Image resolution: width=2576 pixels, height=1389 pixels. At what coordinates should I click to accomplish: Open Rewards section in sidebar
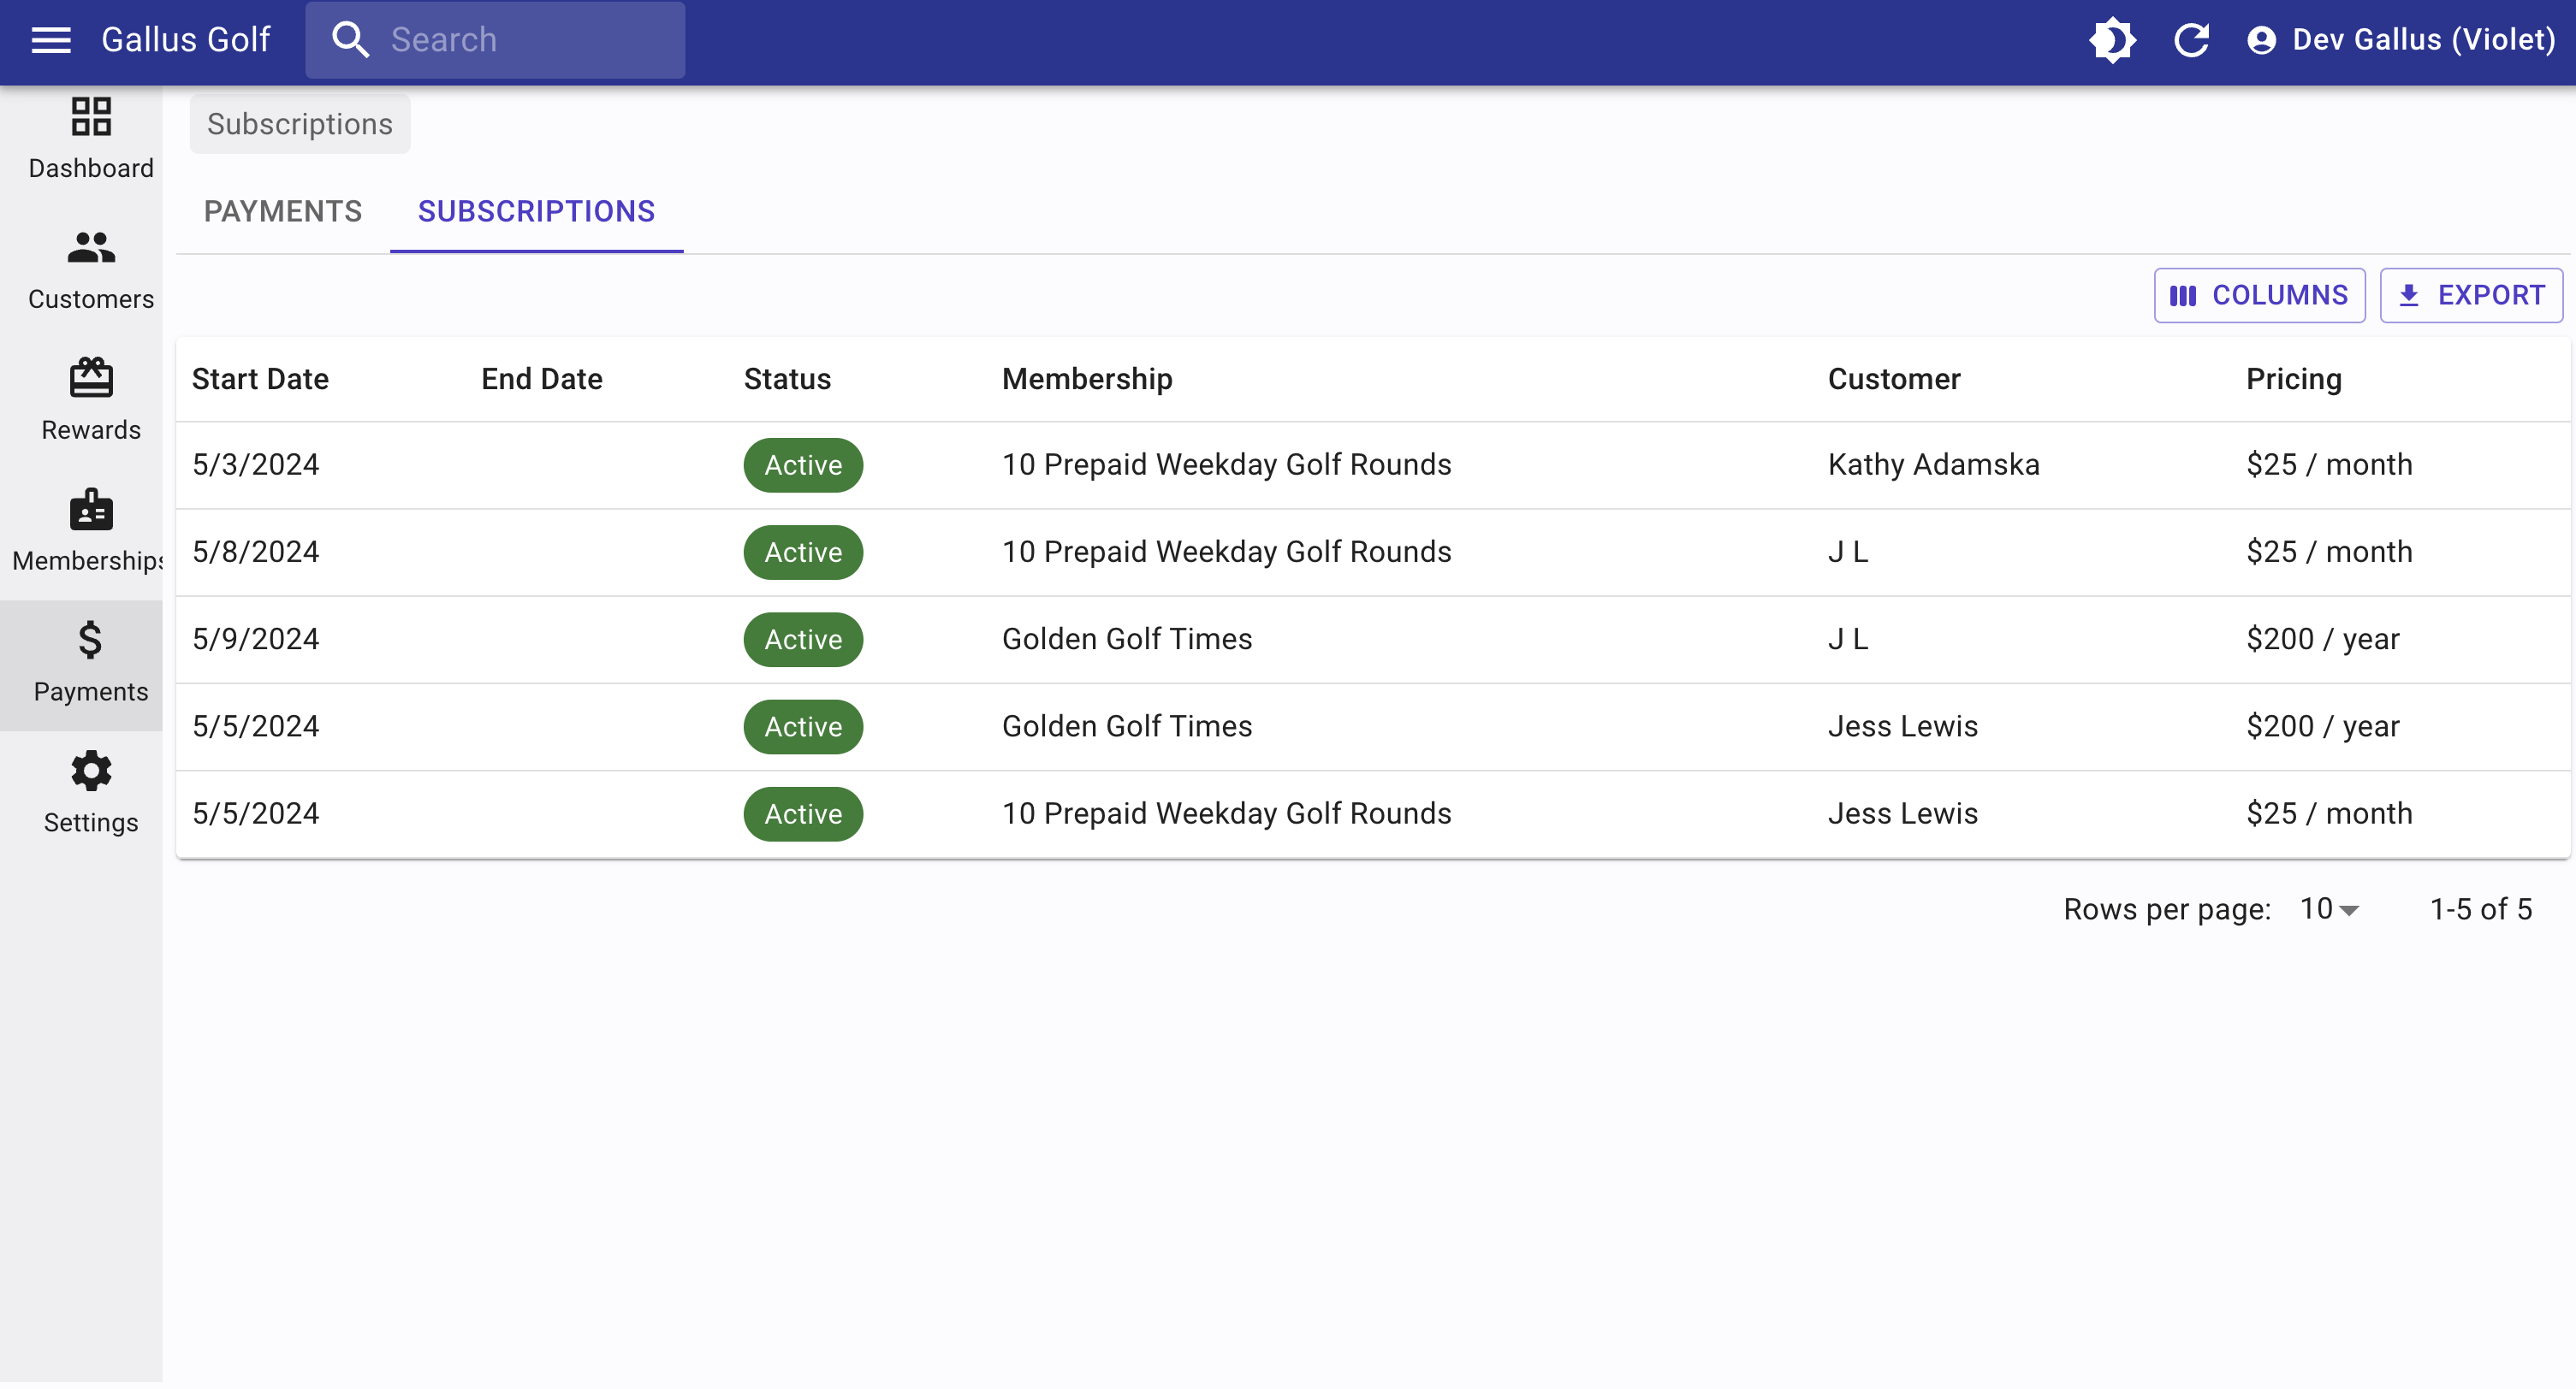(91, 401)
